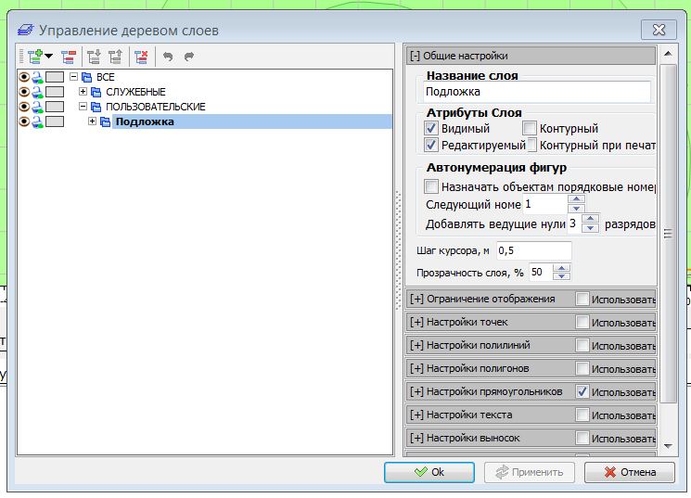This screenshot has width=691, height=498.
Task: Click the undo arrow in toolbar
Action: 168,57
